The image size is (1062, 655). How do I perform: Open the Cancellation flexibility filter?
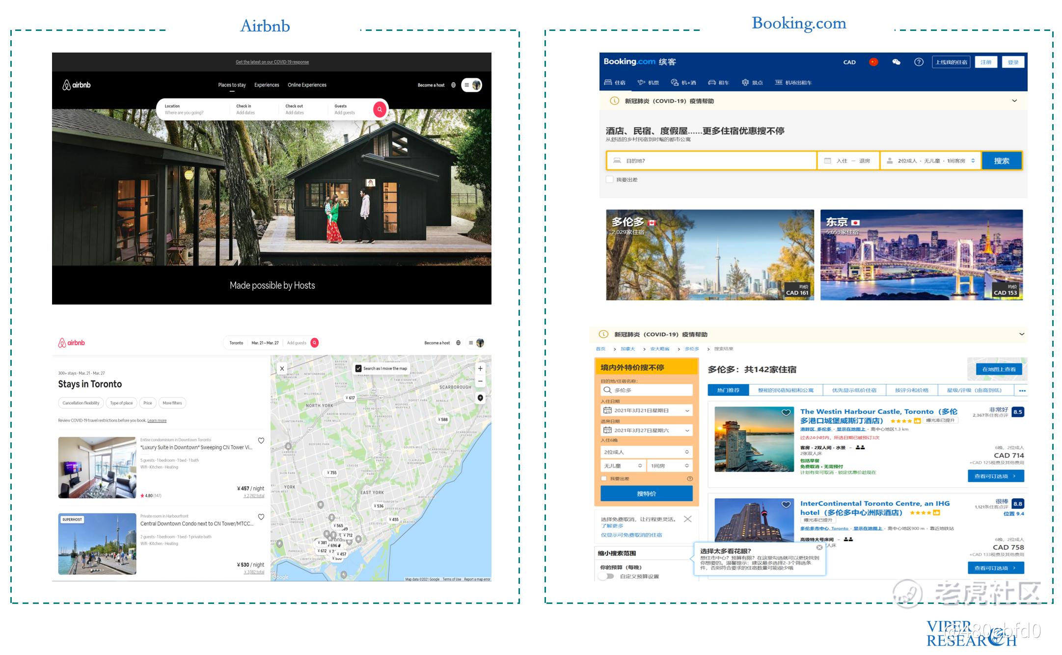81,403
